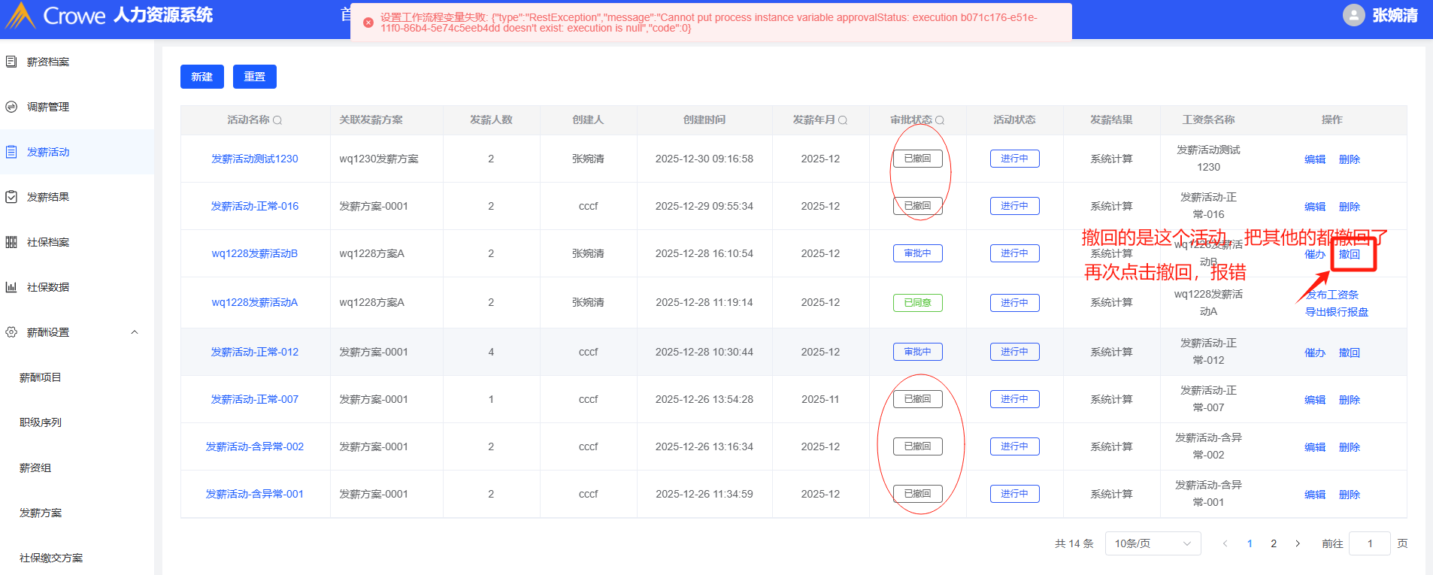Image resolution: width=1433 pixels, height=575 pixels.
Task: Click the 已同意 status tag
Action: [918, 303]
